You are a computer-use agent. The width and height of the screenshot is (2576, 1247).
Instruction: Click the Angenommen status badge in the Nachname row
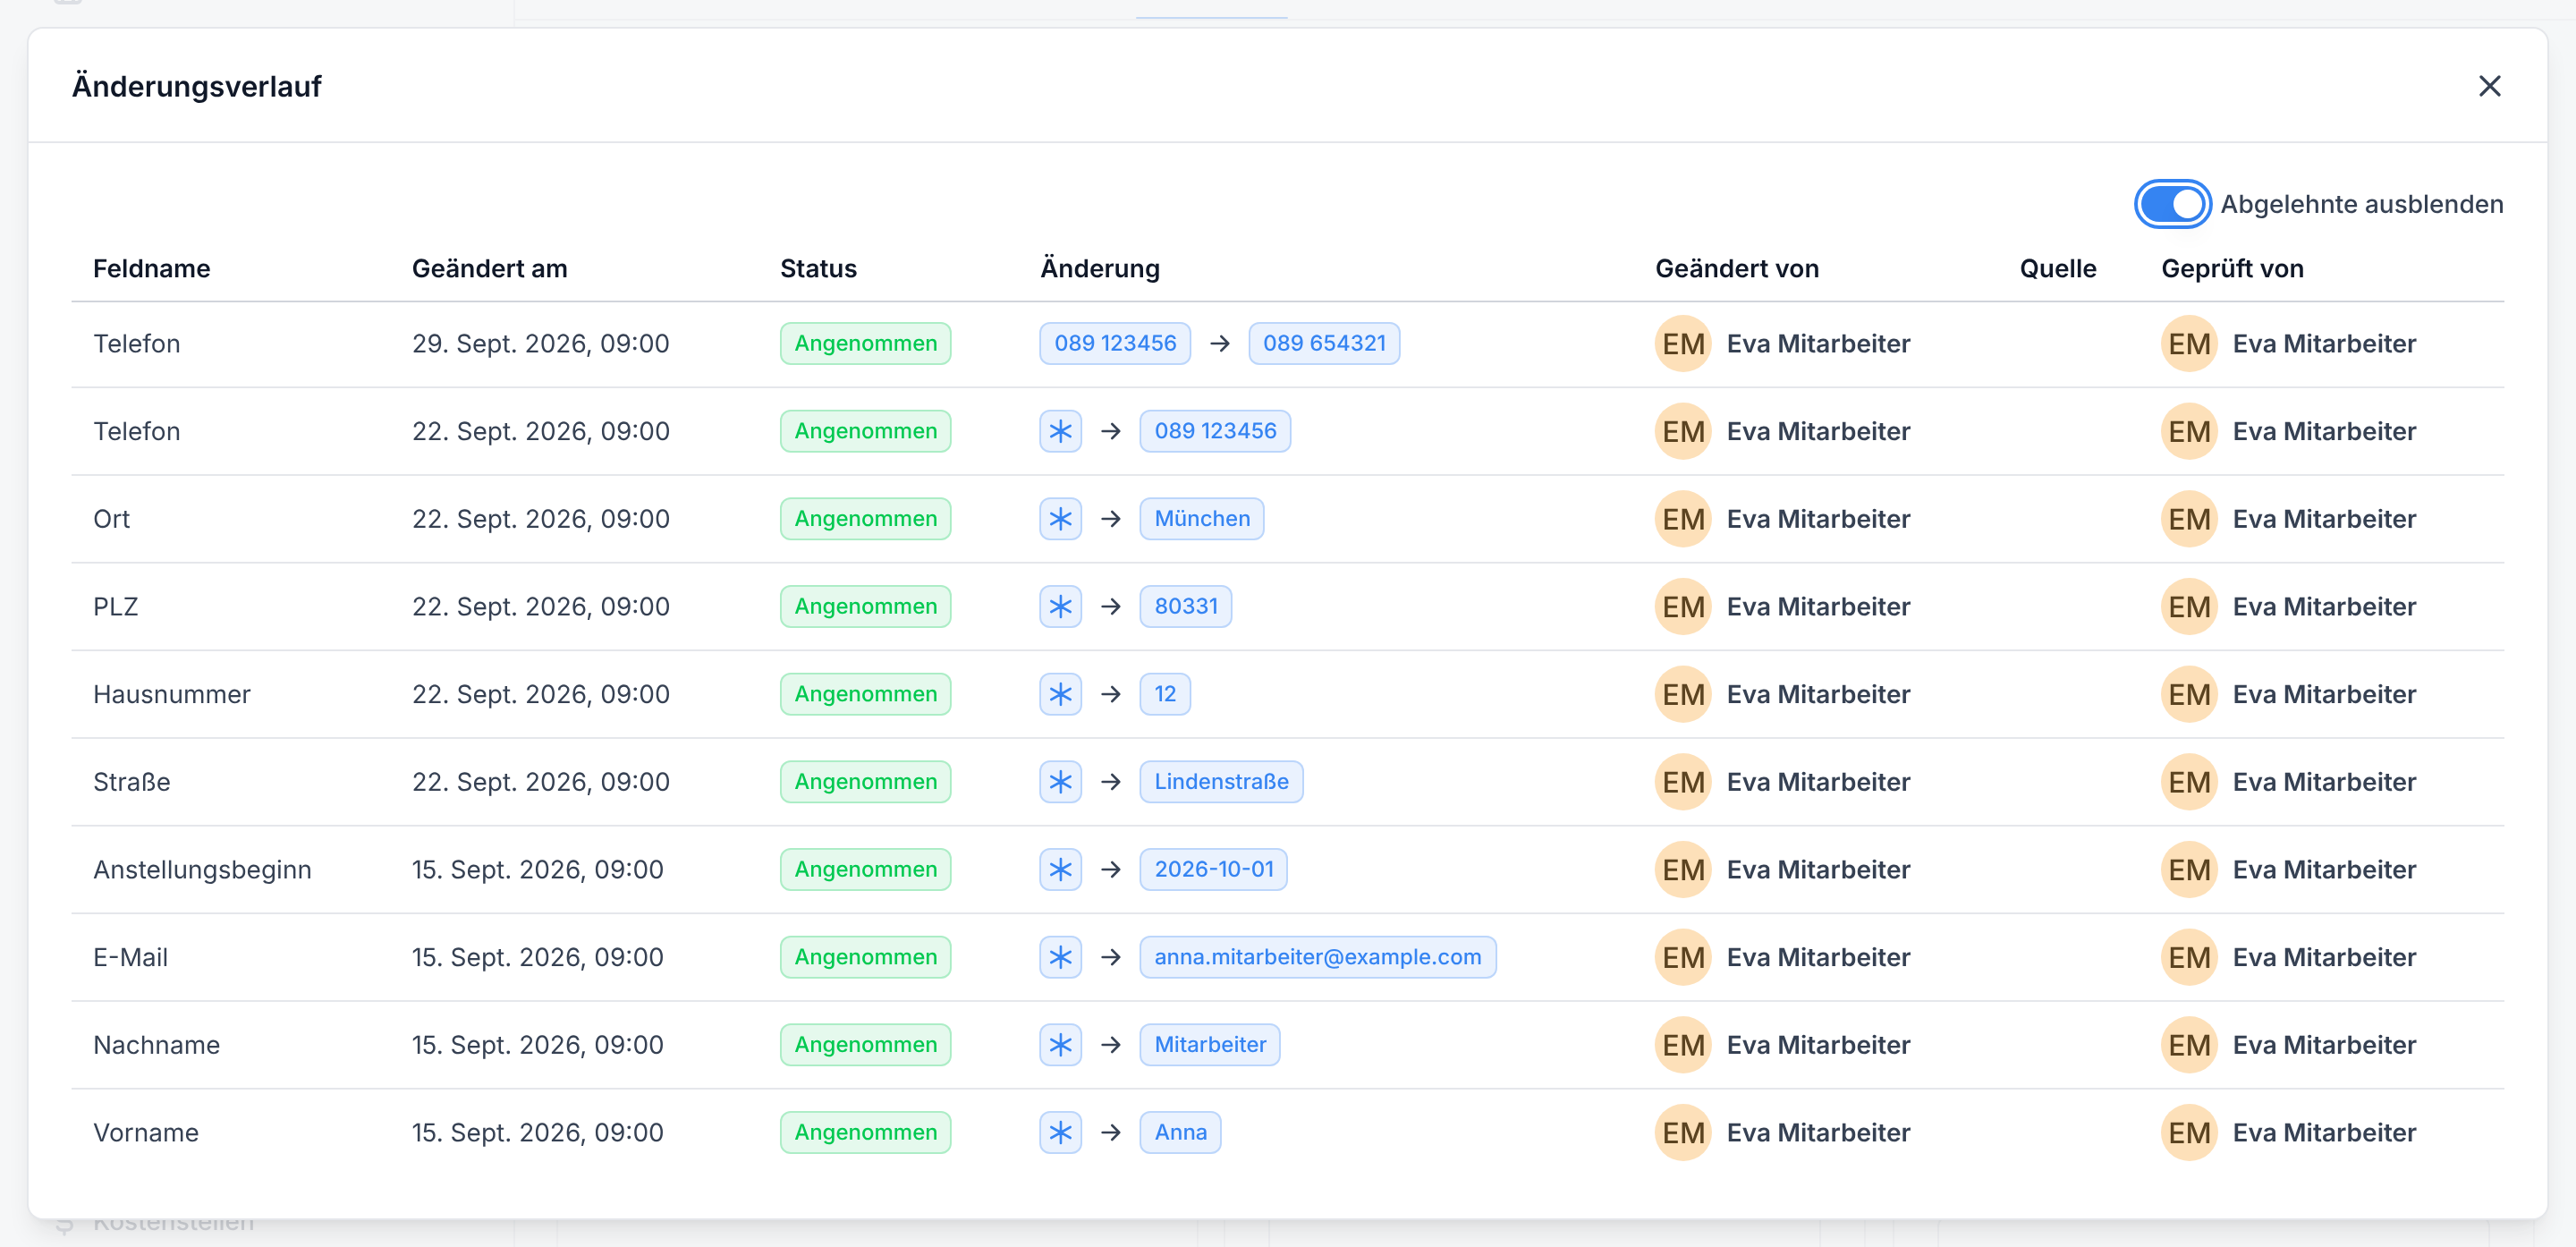coord(866,1045)
